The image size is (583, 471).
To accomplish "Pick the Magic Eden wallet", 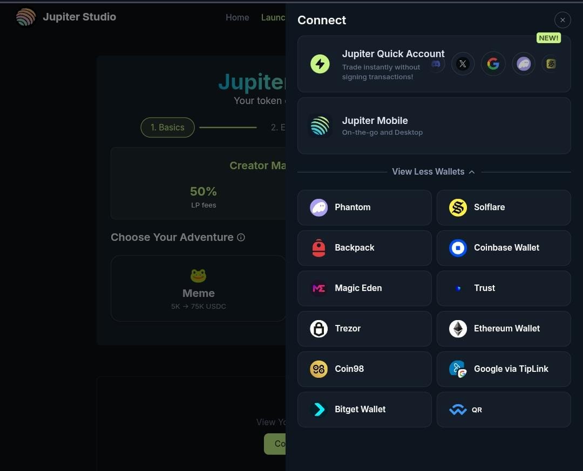I will click(364, 288).
